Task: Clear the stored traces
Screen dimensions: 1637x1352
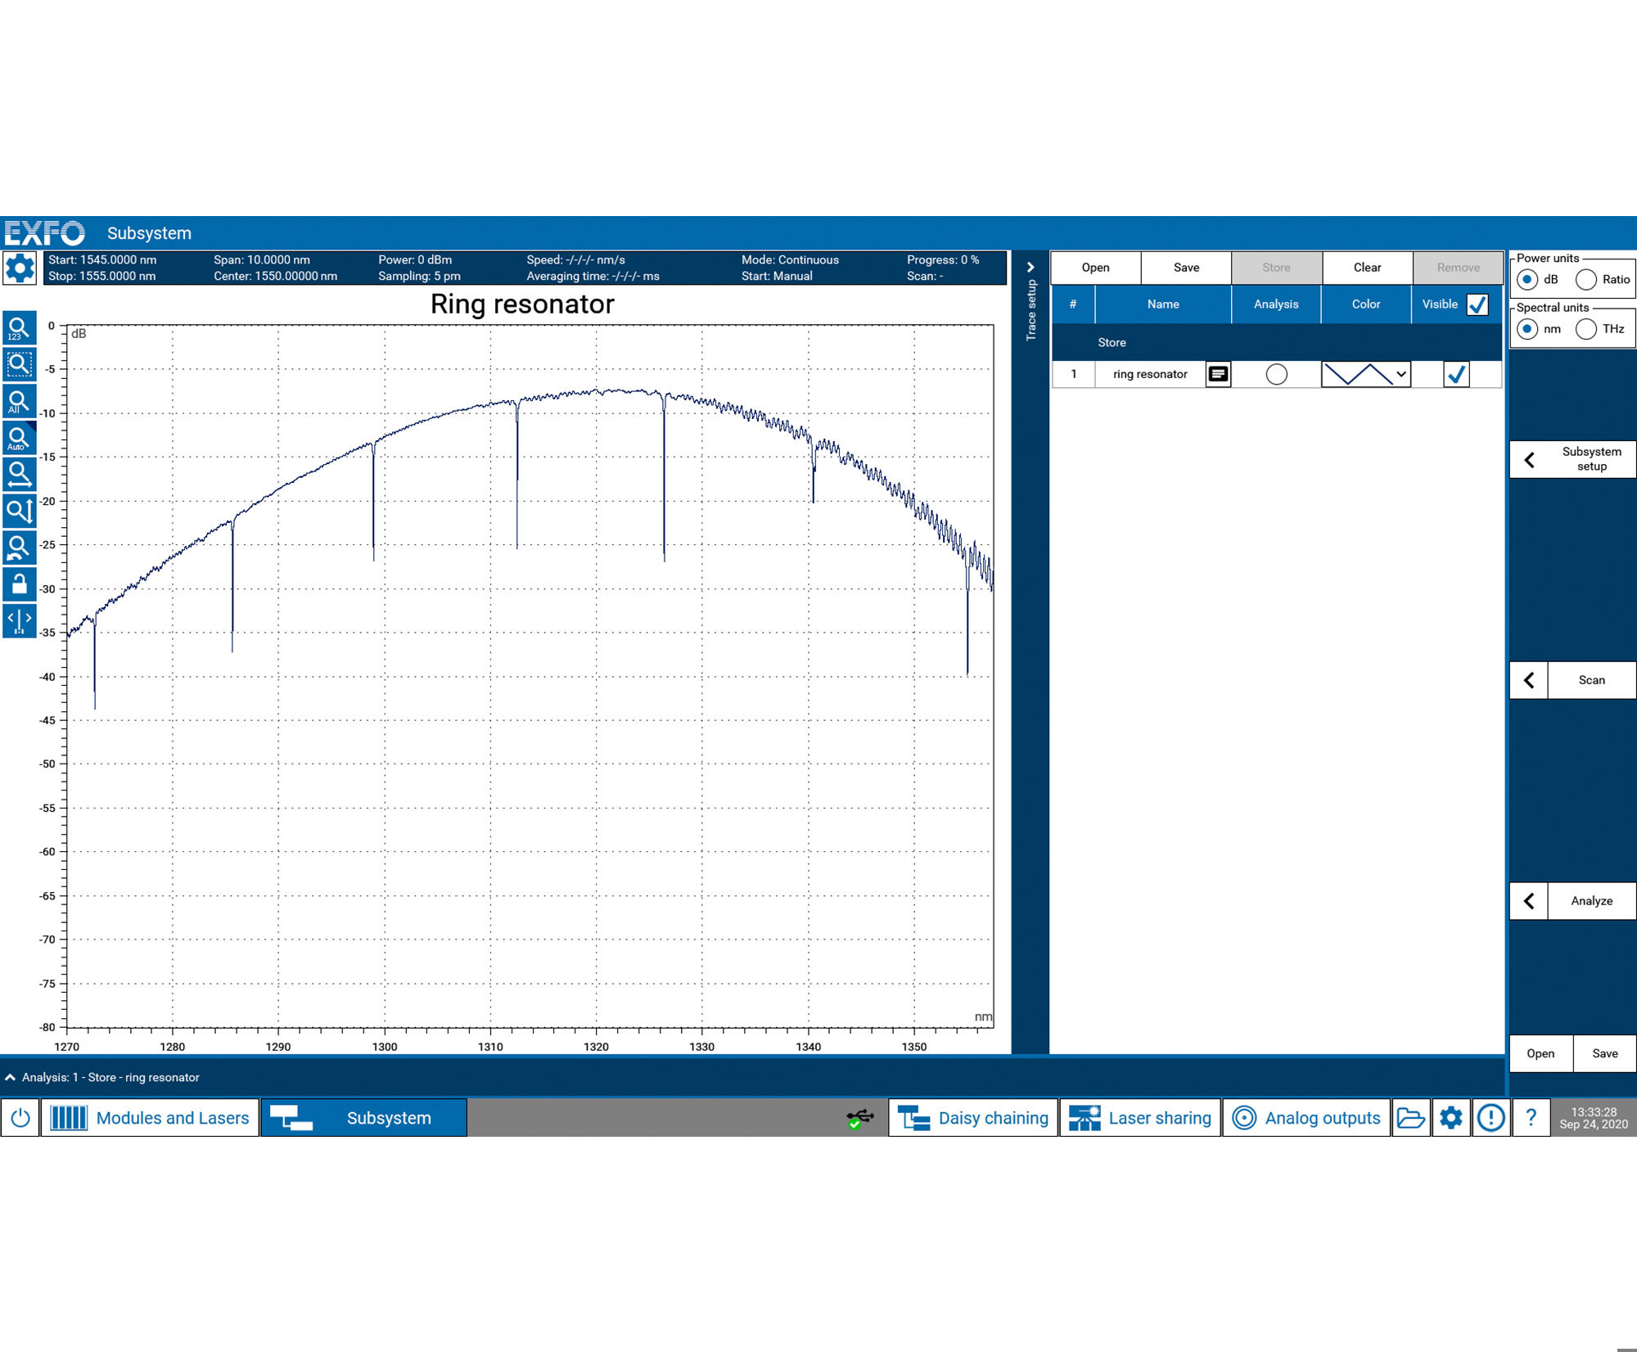Action: point(1367,268)
